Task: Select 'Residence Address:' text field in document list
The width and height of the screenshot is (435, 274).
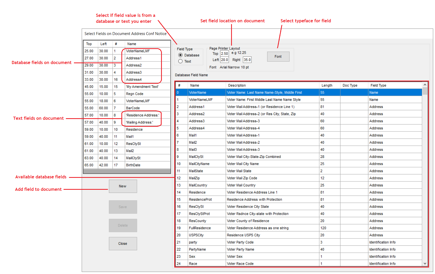Action: [x=142, y=115]
